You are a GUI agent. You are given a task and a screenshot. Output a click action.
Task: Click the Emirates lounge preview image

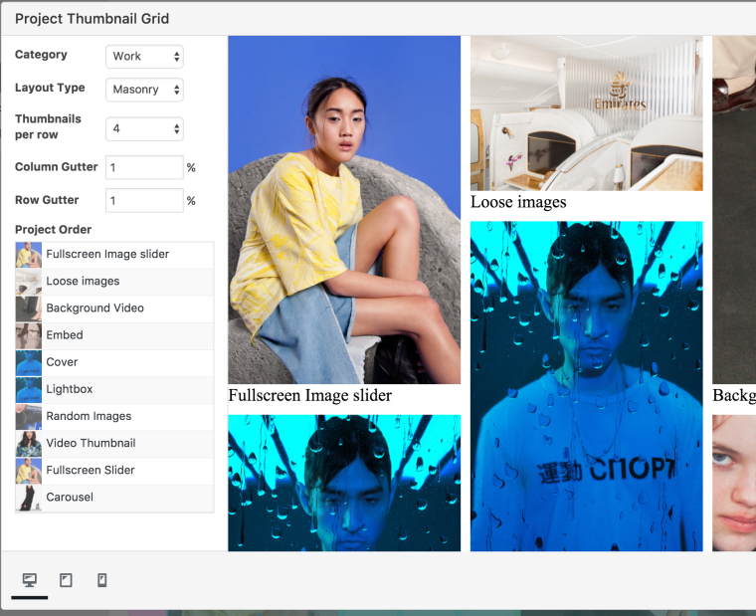(586, 113)
